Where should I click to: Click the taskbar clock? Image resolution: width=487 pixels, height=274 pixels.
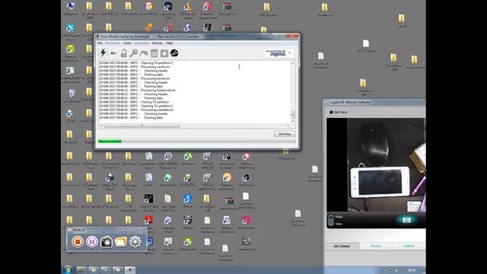pos(412,270)
